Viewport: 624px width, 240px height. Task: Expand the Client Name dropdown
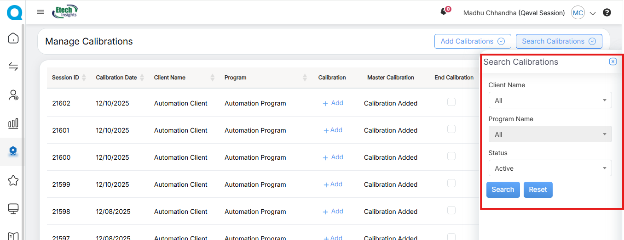pos(550,100)
